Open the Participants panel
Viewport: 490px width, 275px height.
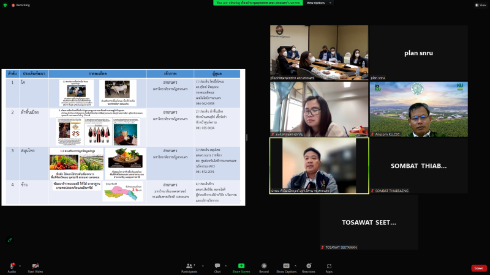pyautogui.click(x=189, y=266)
